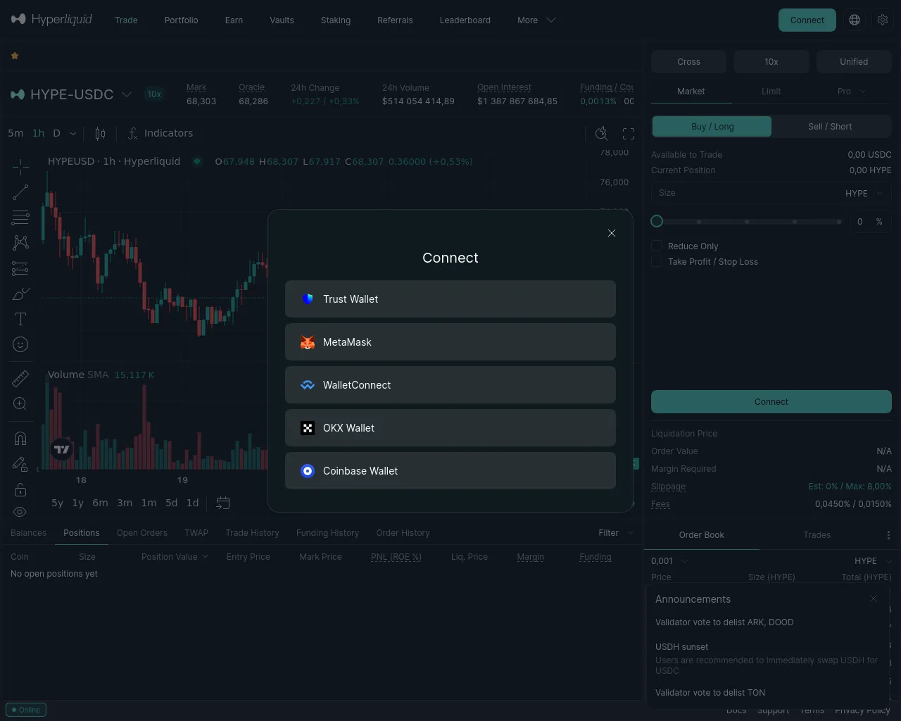Viewport: 901px width, 721px height.
Task: Choose the OKX Wallet option
Action: 450,428
